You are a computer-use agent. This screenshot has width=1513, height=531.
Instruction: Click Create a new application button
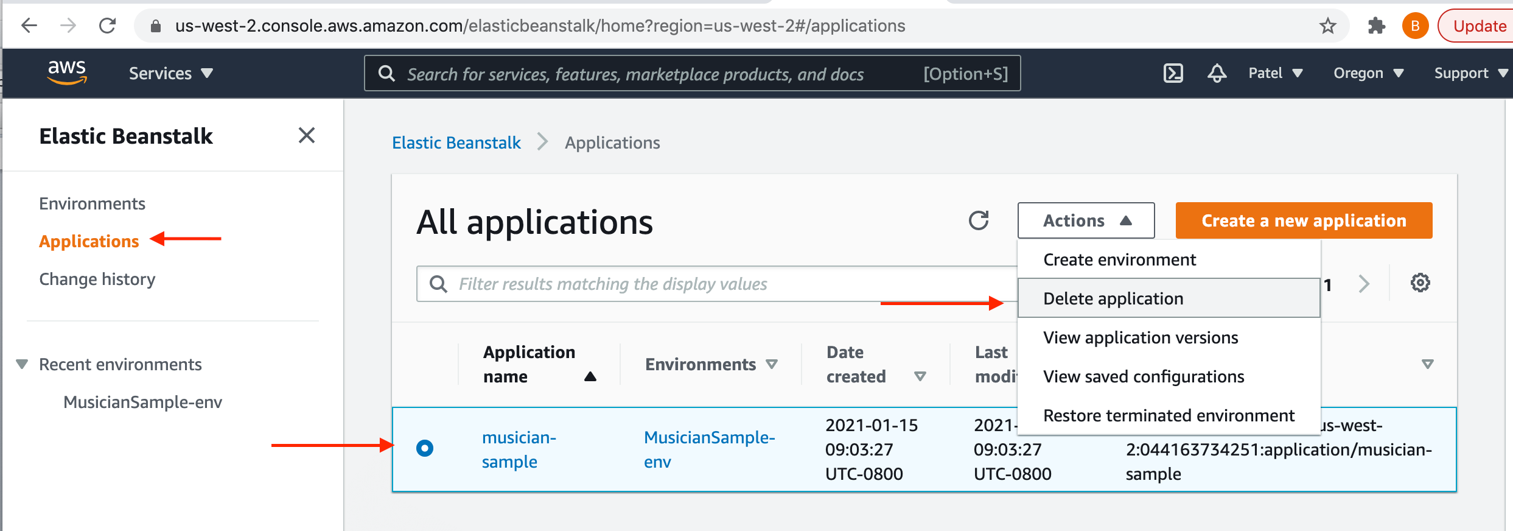[x=1304, y=220]
